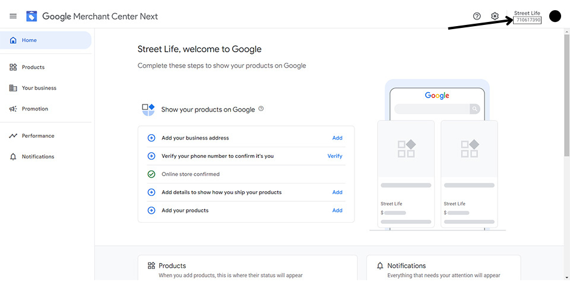Viewport: 570px width, 285px height.
Task: Click Add link for shipping details
Action: tap(337, 192)
